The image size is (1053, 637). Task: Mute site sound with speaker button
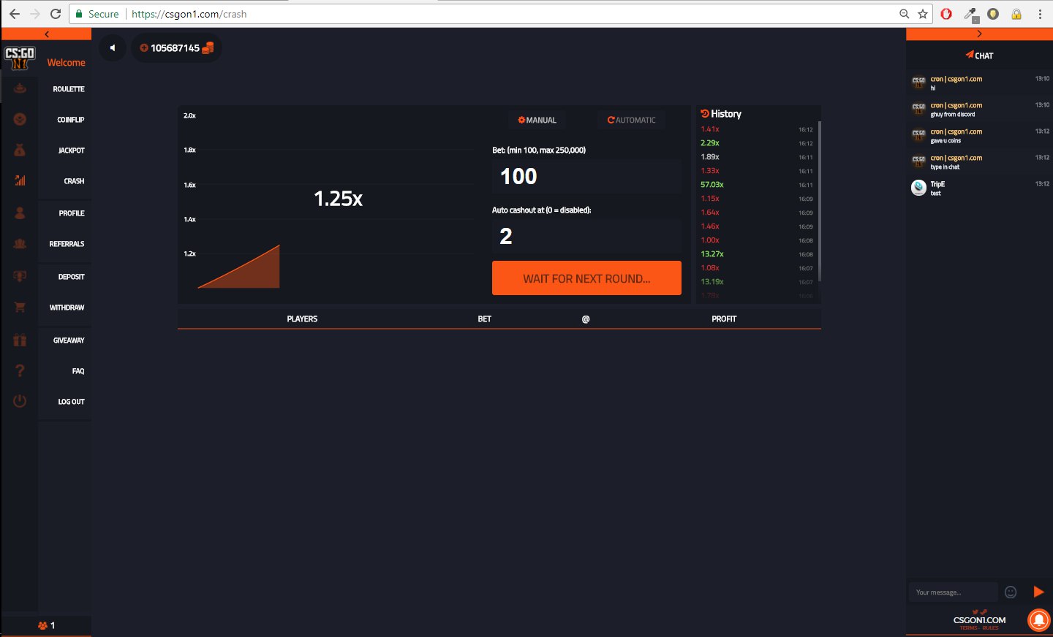(113, 48)
